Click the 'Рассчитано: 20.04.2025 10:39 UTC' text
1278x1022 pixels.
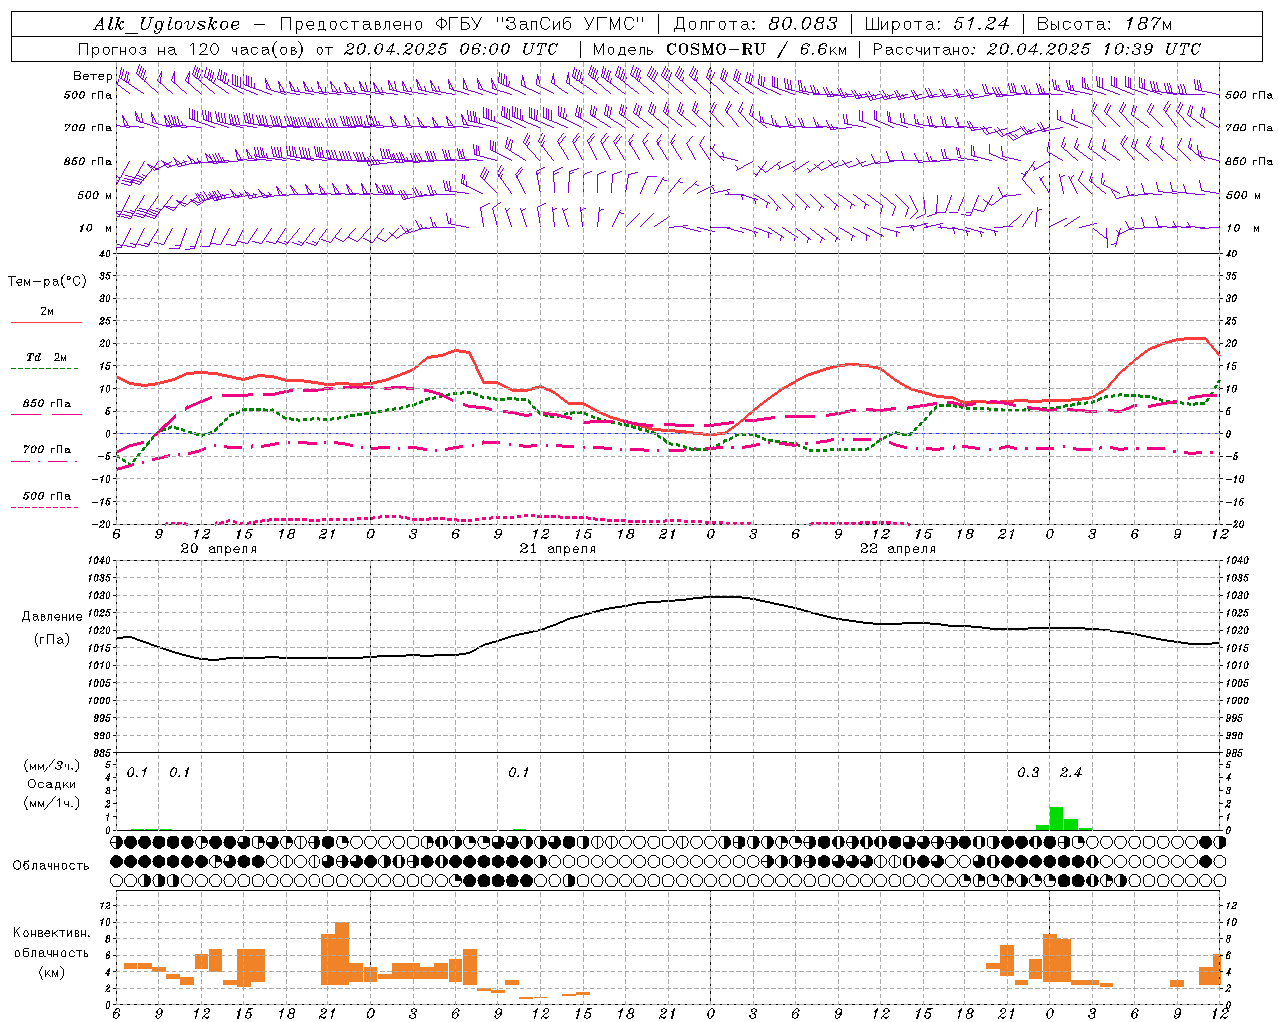pyautogui.click(x=1036, y=49)
